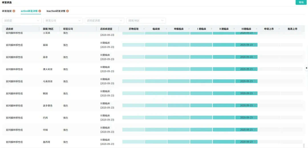This screenshot has width=308, height=148.
Task: Collapse side panel with the black triangle arrow
Action: click(306, 68)
